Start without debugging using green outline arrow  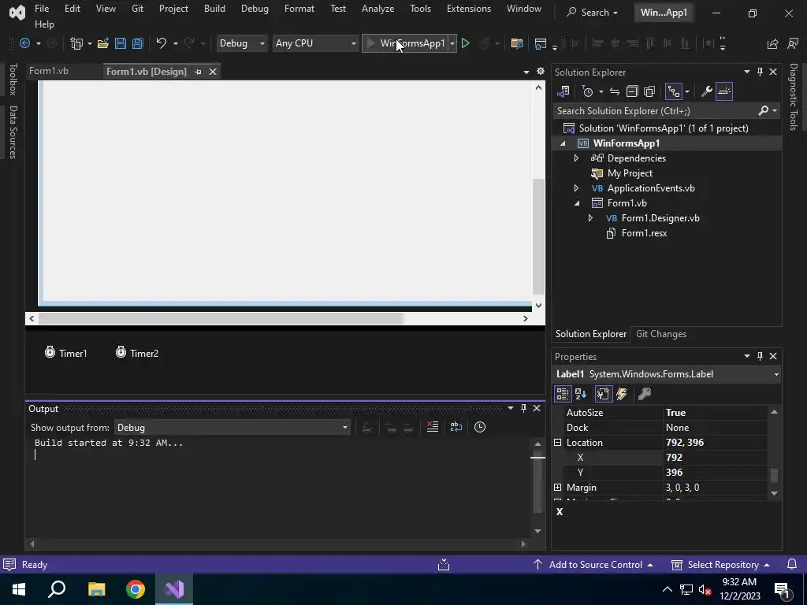point(465,43)
